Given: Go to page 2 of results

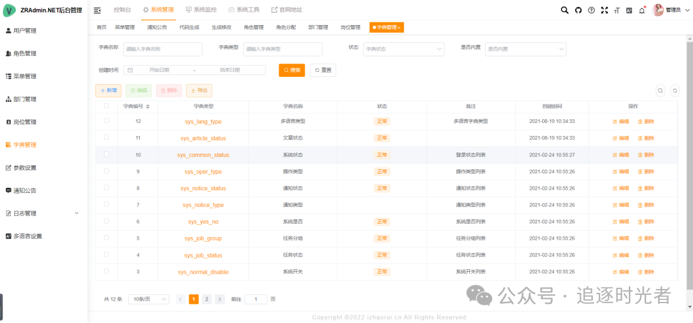Looking at the screenshot, I should (207, 299).
